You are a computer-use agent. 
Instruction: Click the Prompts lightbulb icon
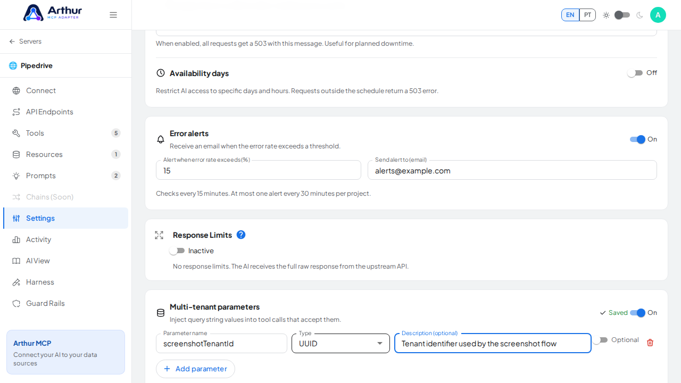click(16, 176)
